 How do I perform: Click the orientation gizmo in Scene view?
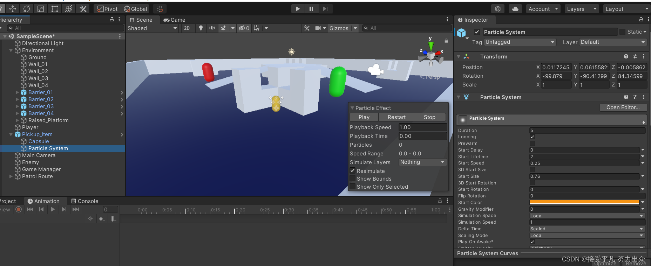(431, 54)
